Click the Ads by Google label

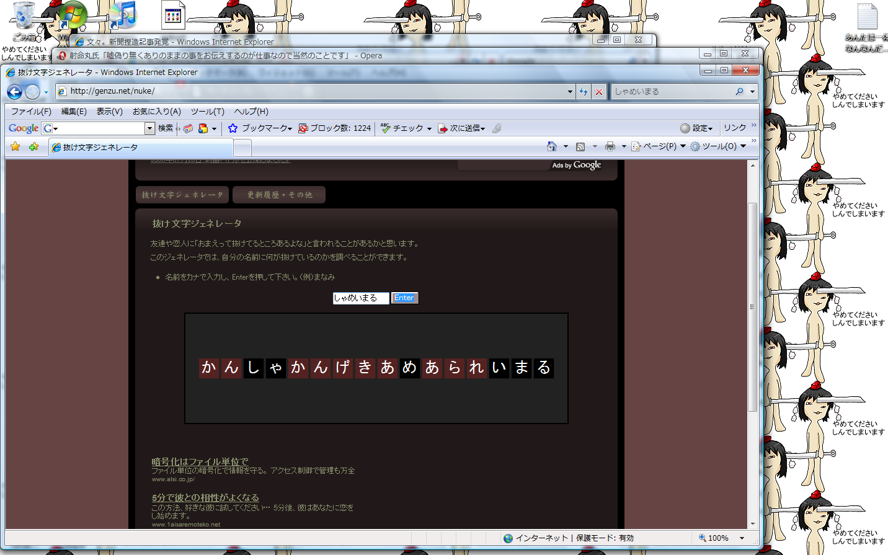coord(577,165)
